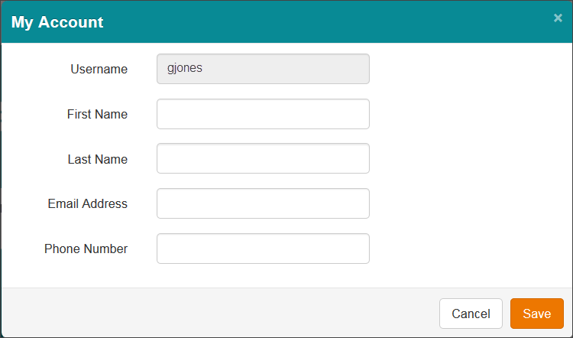Click into the Phone Number field

263,249
